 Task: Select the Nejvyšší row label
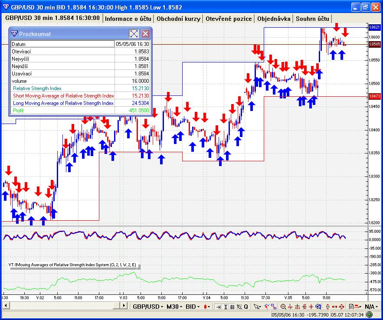pyautogui.click(x=20, y=59)
